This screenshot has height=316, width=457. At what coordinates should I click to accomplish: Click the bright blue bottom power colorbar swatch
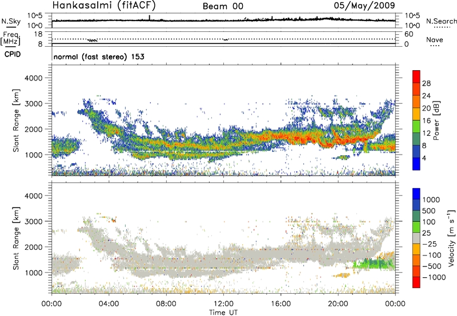416,164
